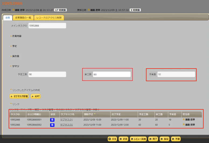
Task: Click the 保留 button
Action: coord(165,139)
